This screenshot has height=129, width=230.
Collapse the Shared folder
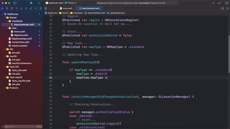(5, 18)
